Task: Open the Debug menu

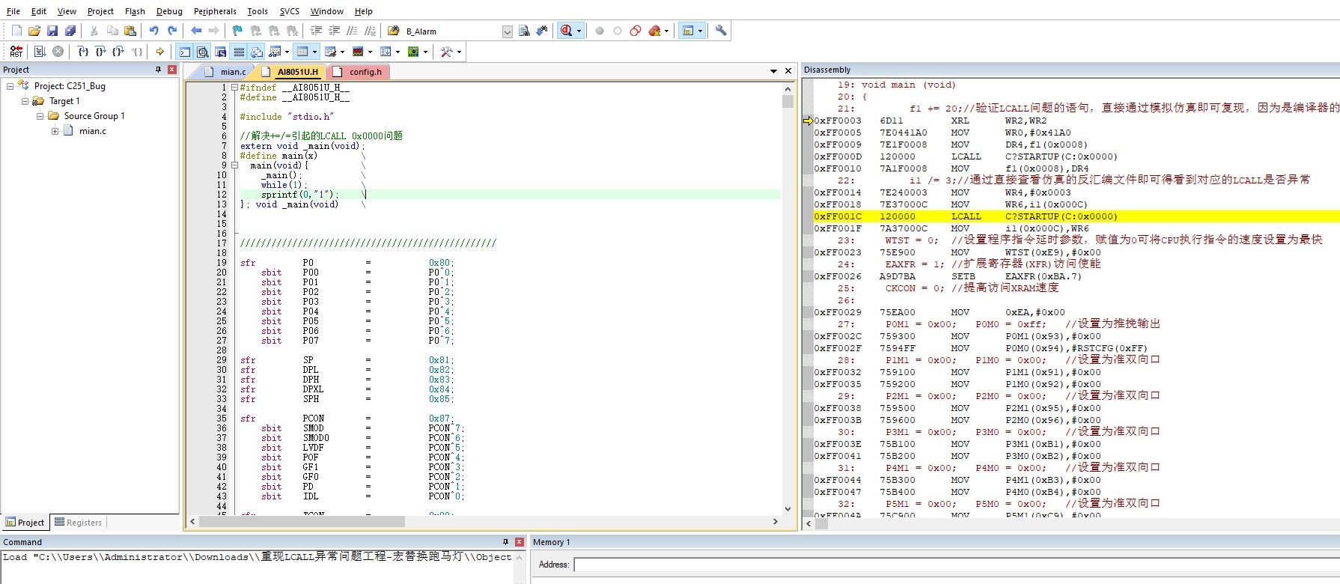Action: click(169, 11)
